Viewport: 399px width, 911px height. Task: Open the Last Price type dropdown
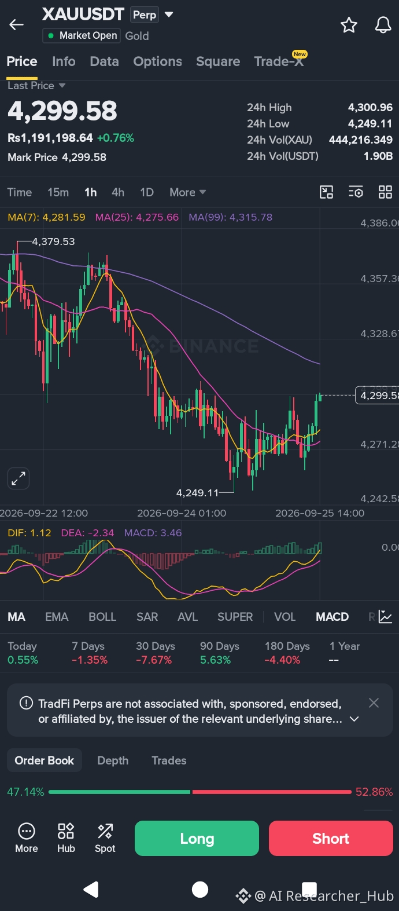36,86
